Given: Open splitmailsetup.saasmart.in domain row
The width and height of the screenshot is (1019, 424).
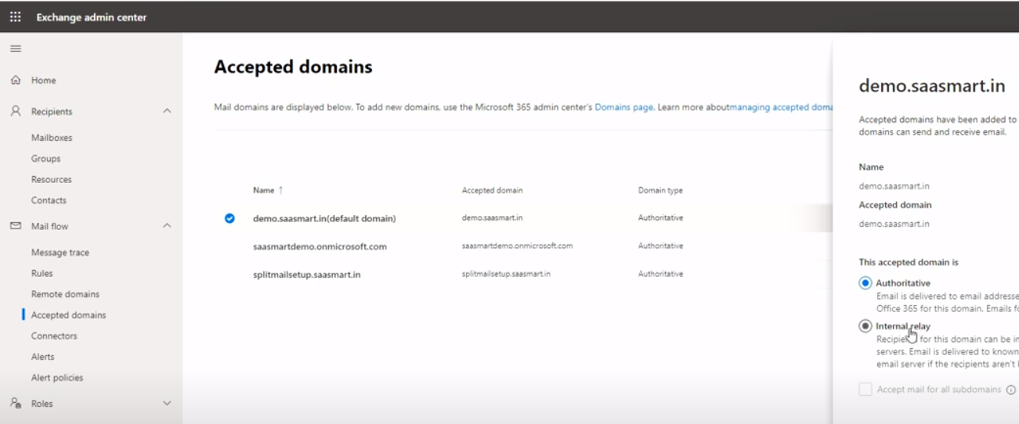Looking at the screenshot, I should point(306,275).
